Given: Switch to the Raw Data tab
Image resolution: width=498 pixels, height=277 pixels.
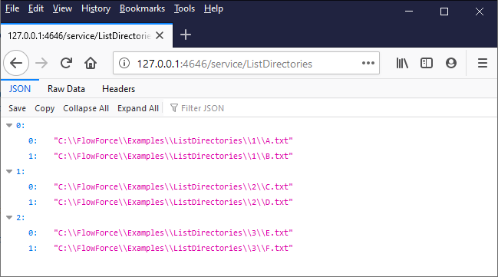Looking at the screenshot, I should tap(66, 89).
